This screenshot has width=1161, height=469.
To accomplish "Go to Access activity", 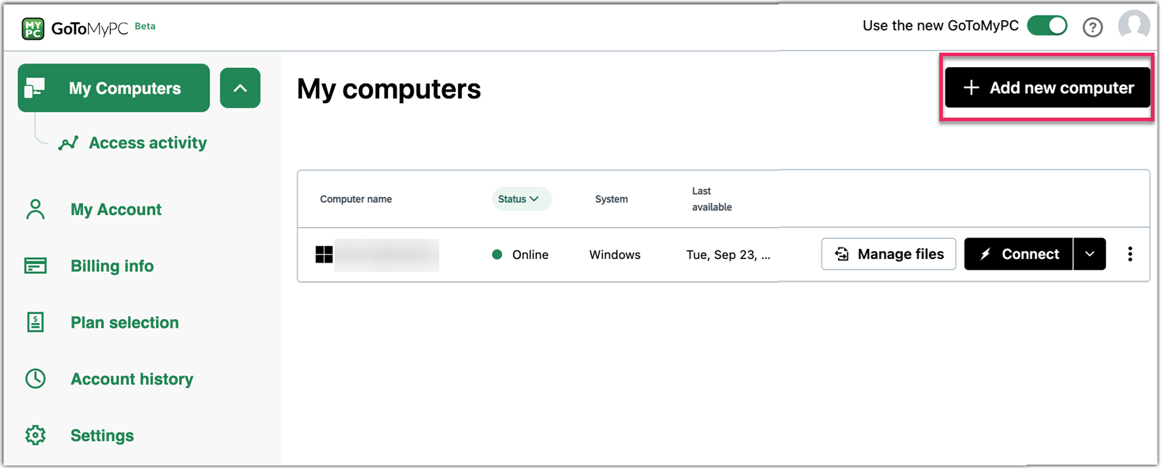I will coord(147,143).
